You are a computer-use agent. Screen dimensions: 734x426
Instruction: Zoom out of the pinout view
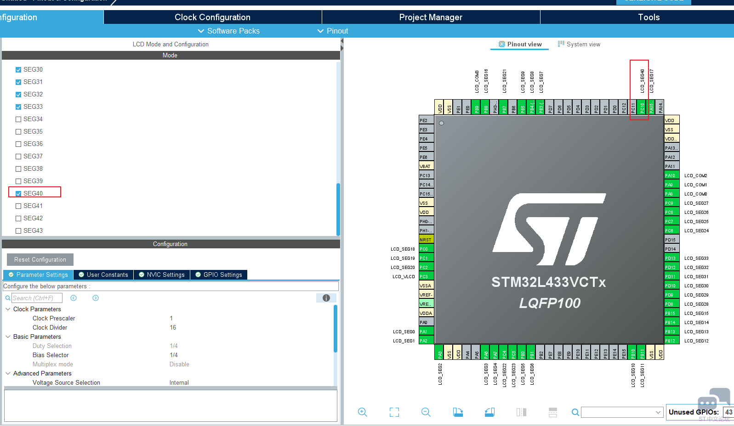pyautogui.click(x=426, y=412)
